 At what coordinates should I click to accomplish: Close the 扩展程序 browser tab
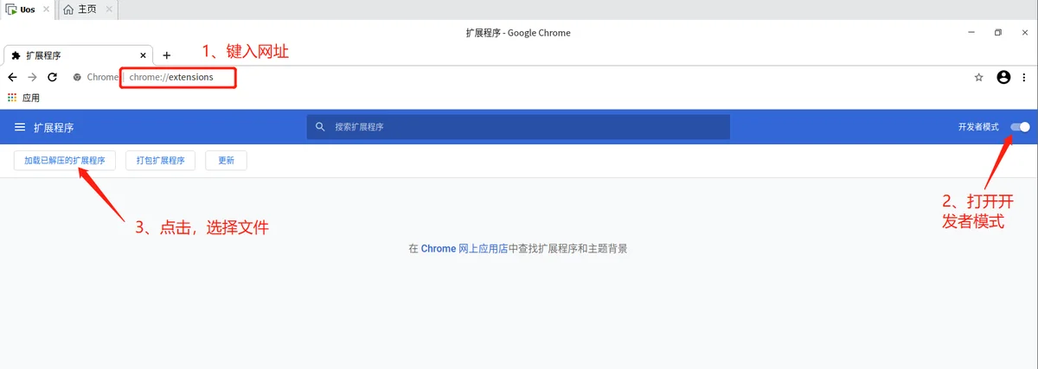click(144, 55)
